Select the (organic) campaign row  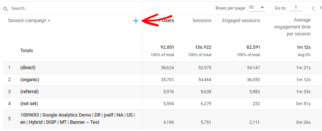30,79
